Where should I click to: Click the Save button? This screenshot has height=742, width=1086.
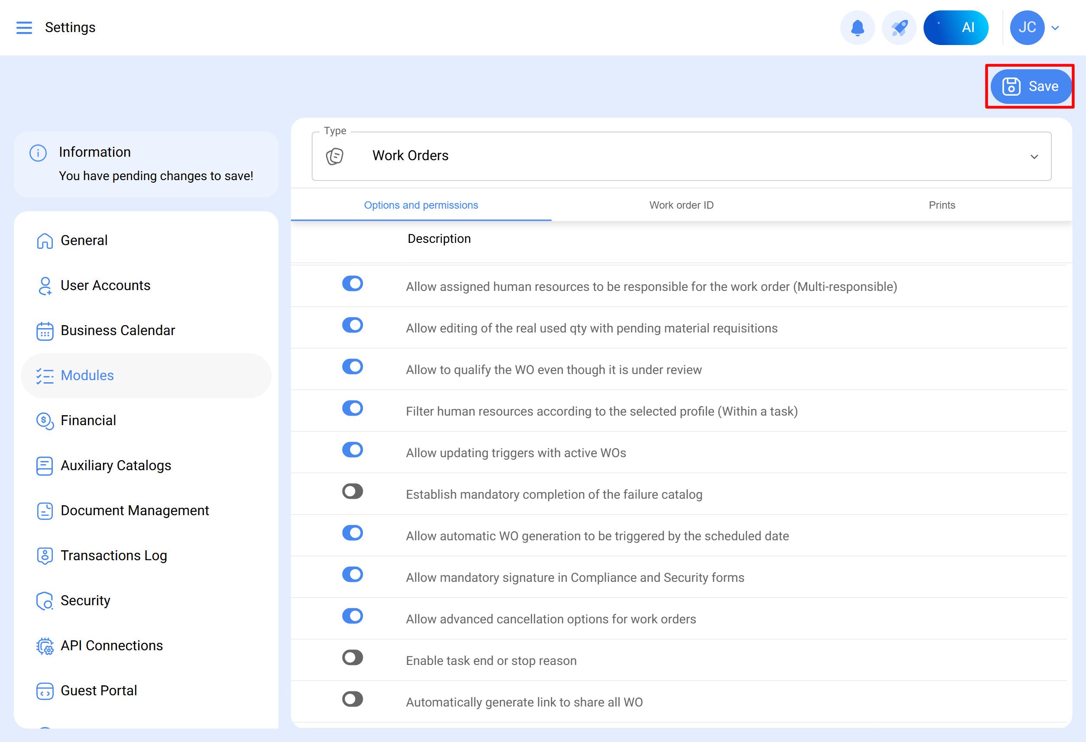coord(1031,87)
